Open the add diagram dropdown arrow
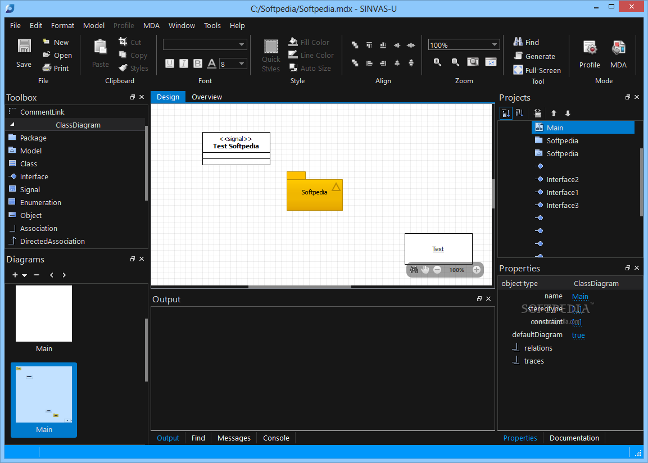The image size is (648, 463). (x=24, y=275)
